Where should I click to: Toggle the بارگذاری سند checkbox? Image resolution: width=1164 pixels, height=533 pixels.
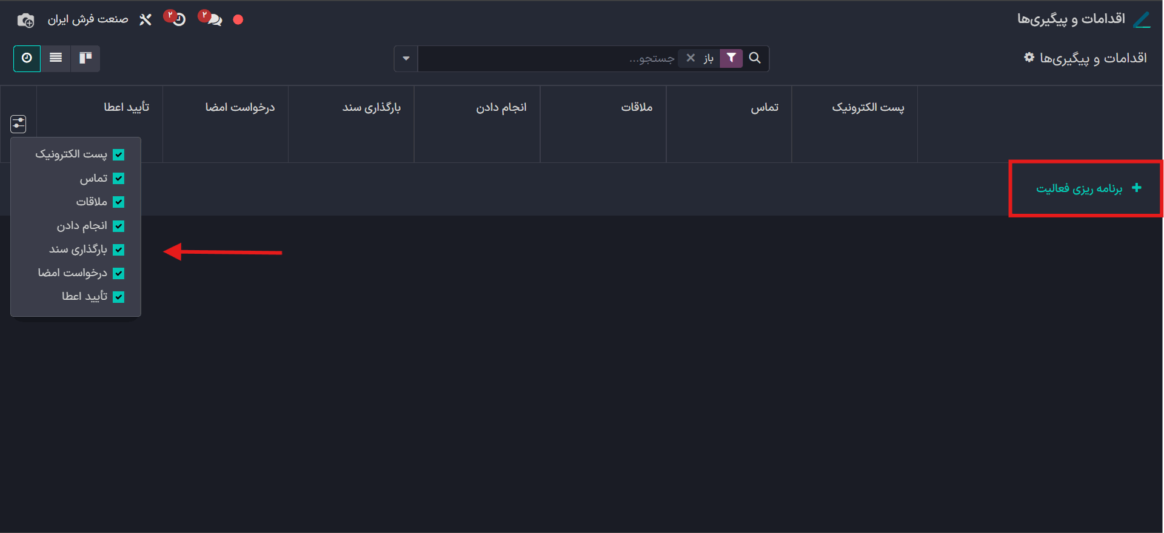119,250
